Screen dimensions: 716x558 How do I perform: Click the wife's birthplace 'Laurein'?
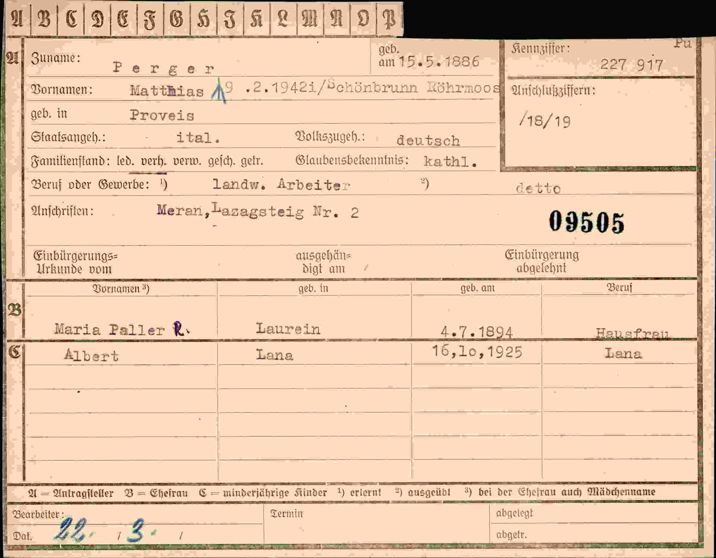point(288,329)
